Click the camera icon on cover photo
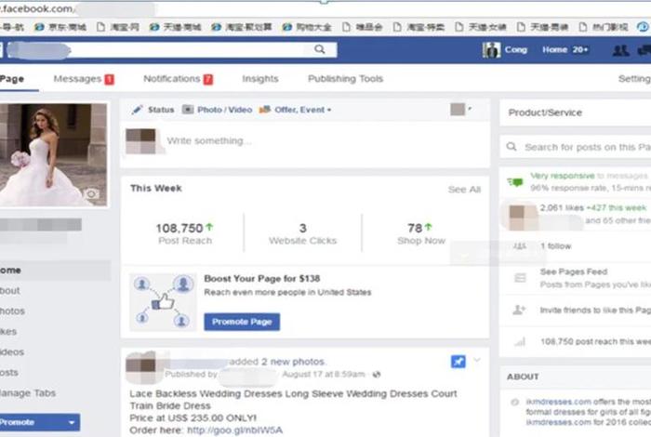The width and height of the screenshot is (651, 437). pos(91,193)
